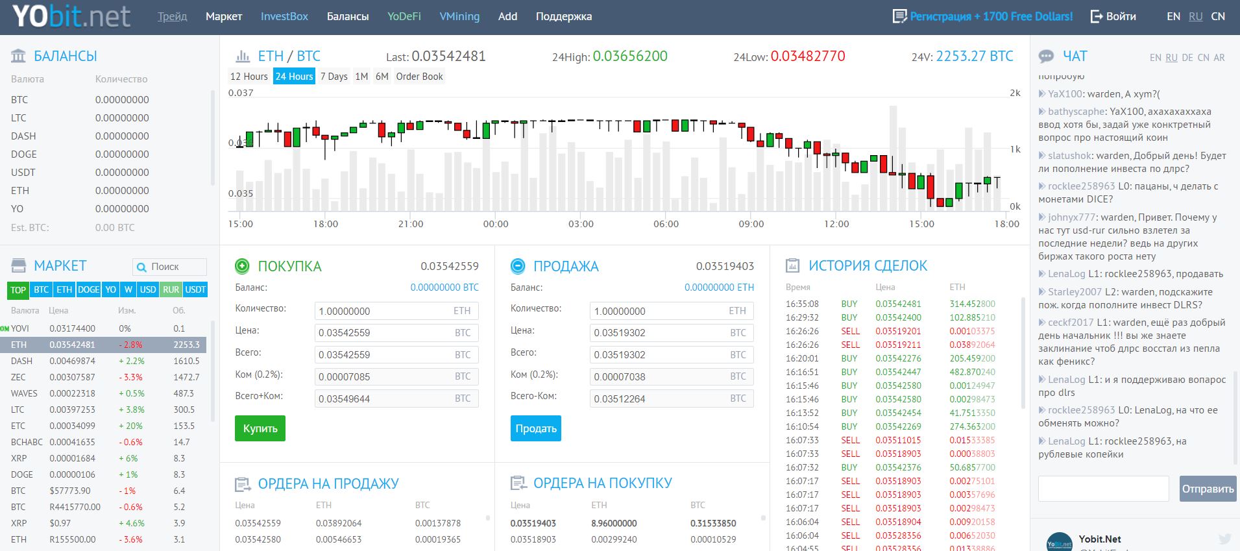The height and width of the screenshot is (551, 1240).
Task: Click the login door icon
Action: (x=1096, y=16)
